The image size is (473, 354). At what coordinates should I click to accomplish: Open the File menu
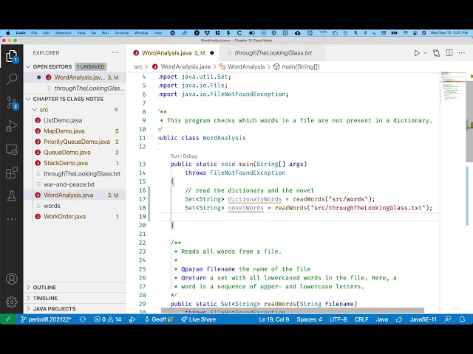[34, 32]
